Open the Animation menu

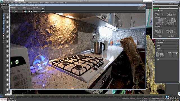tap(30, 3)
